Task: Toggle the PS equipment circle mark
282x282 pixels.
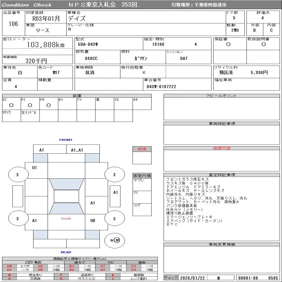Action: point(30,105)
